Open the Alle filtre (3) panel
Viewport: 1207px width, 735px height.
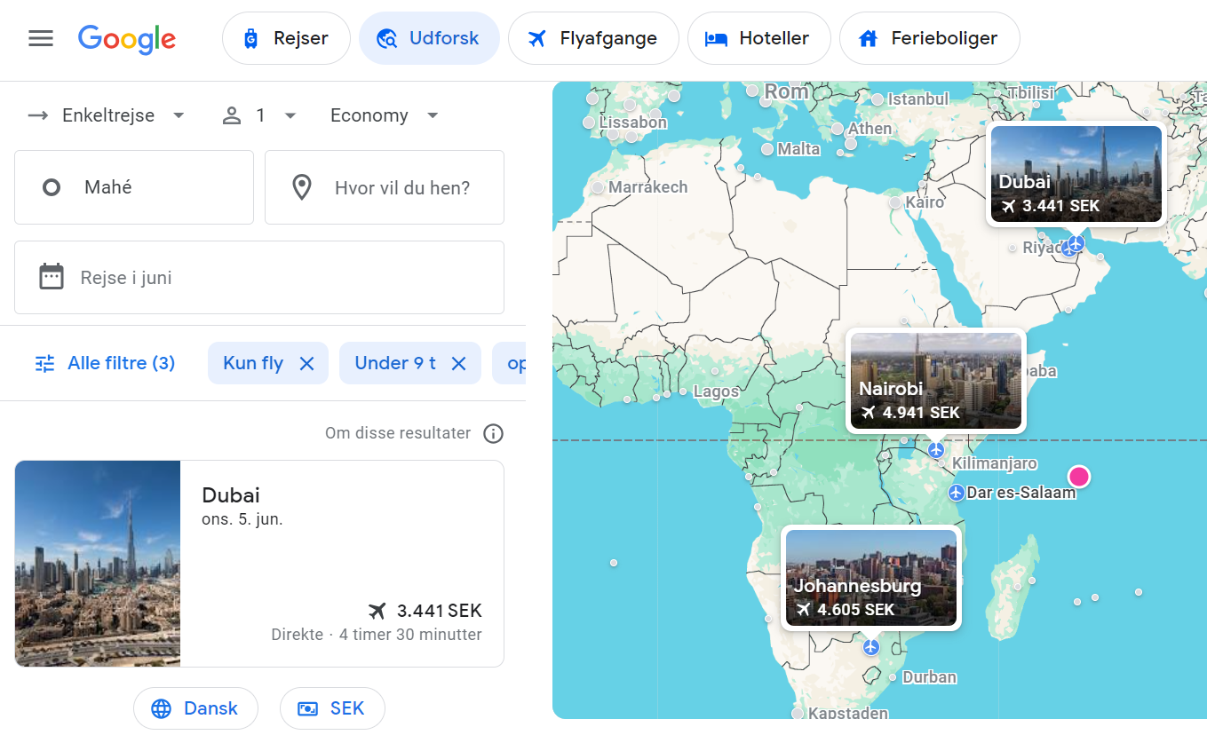coord(105,363)
